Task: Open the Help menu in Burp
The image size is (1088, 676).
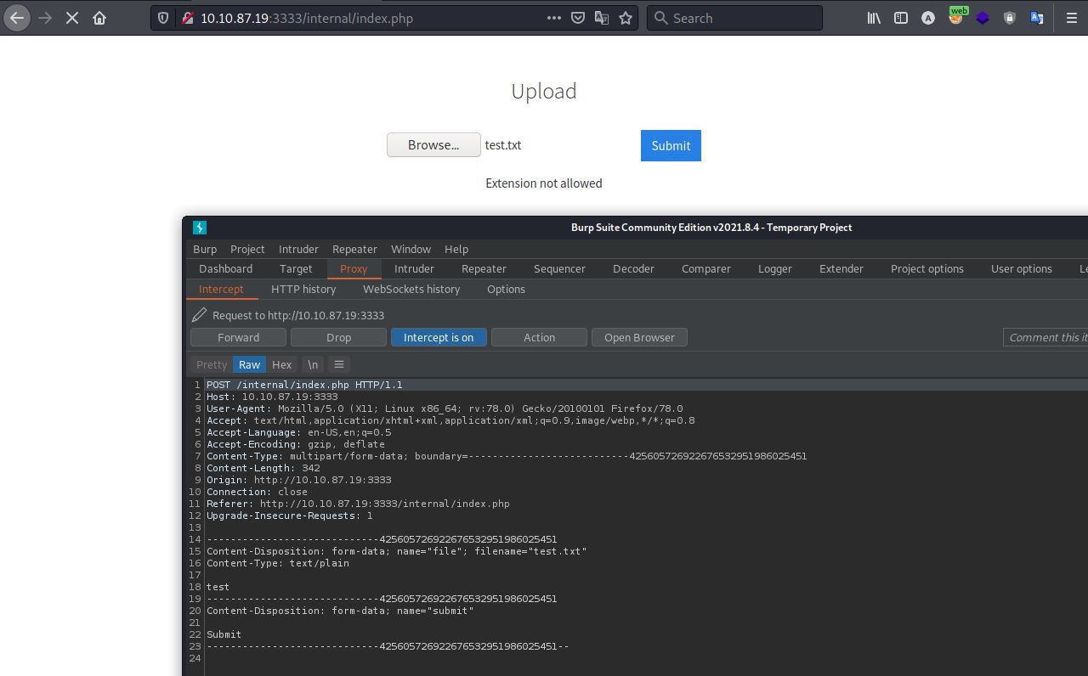Action: pos(456,249)
